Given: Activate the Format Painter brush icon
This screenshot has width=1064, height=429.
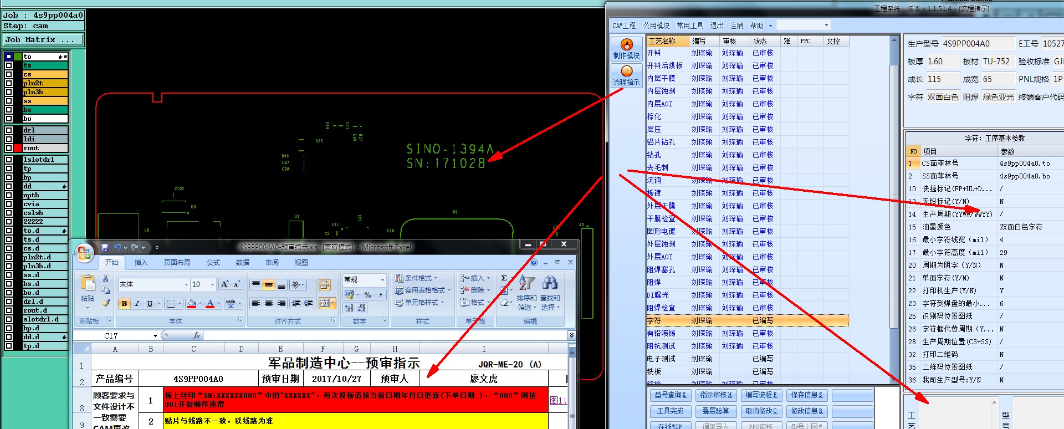Looking at the screenshot, I should click(106, 303).
